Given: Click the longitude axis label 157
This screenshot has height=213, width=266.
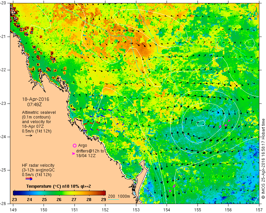Looking at the screenshot, I should click(259, 210).
